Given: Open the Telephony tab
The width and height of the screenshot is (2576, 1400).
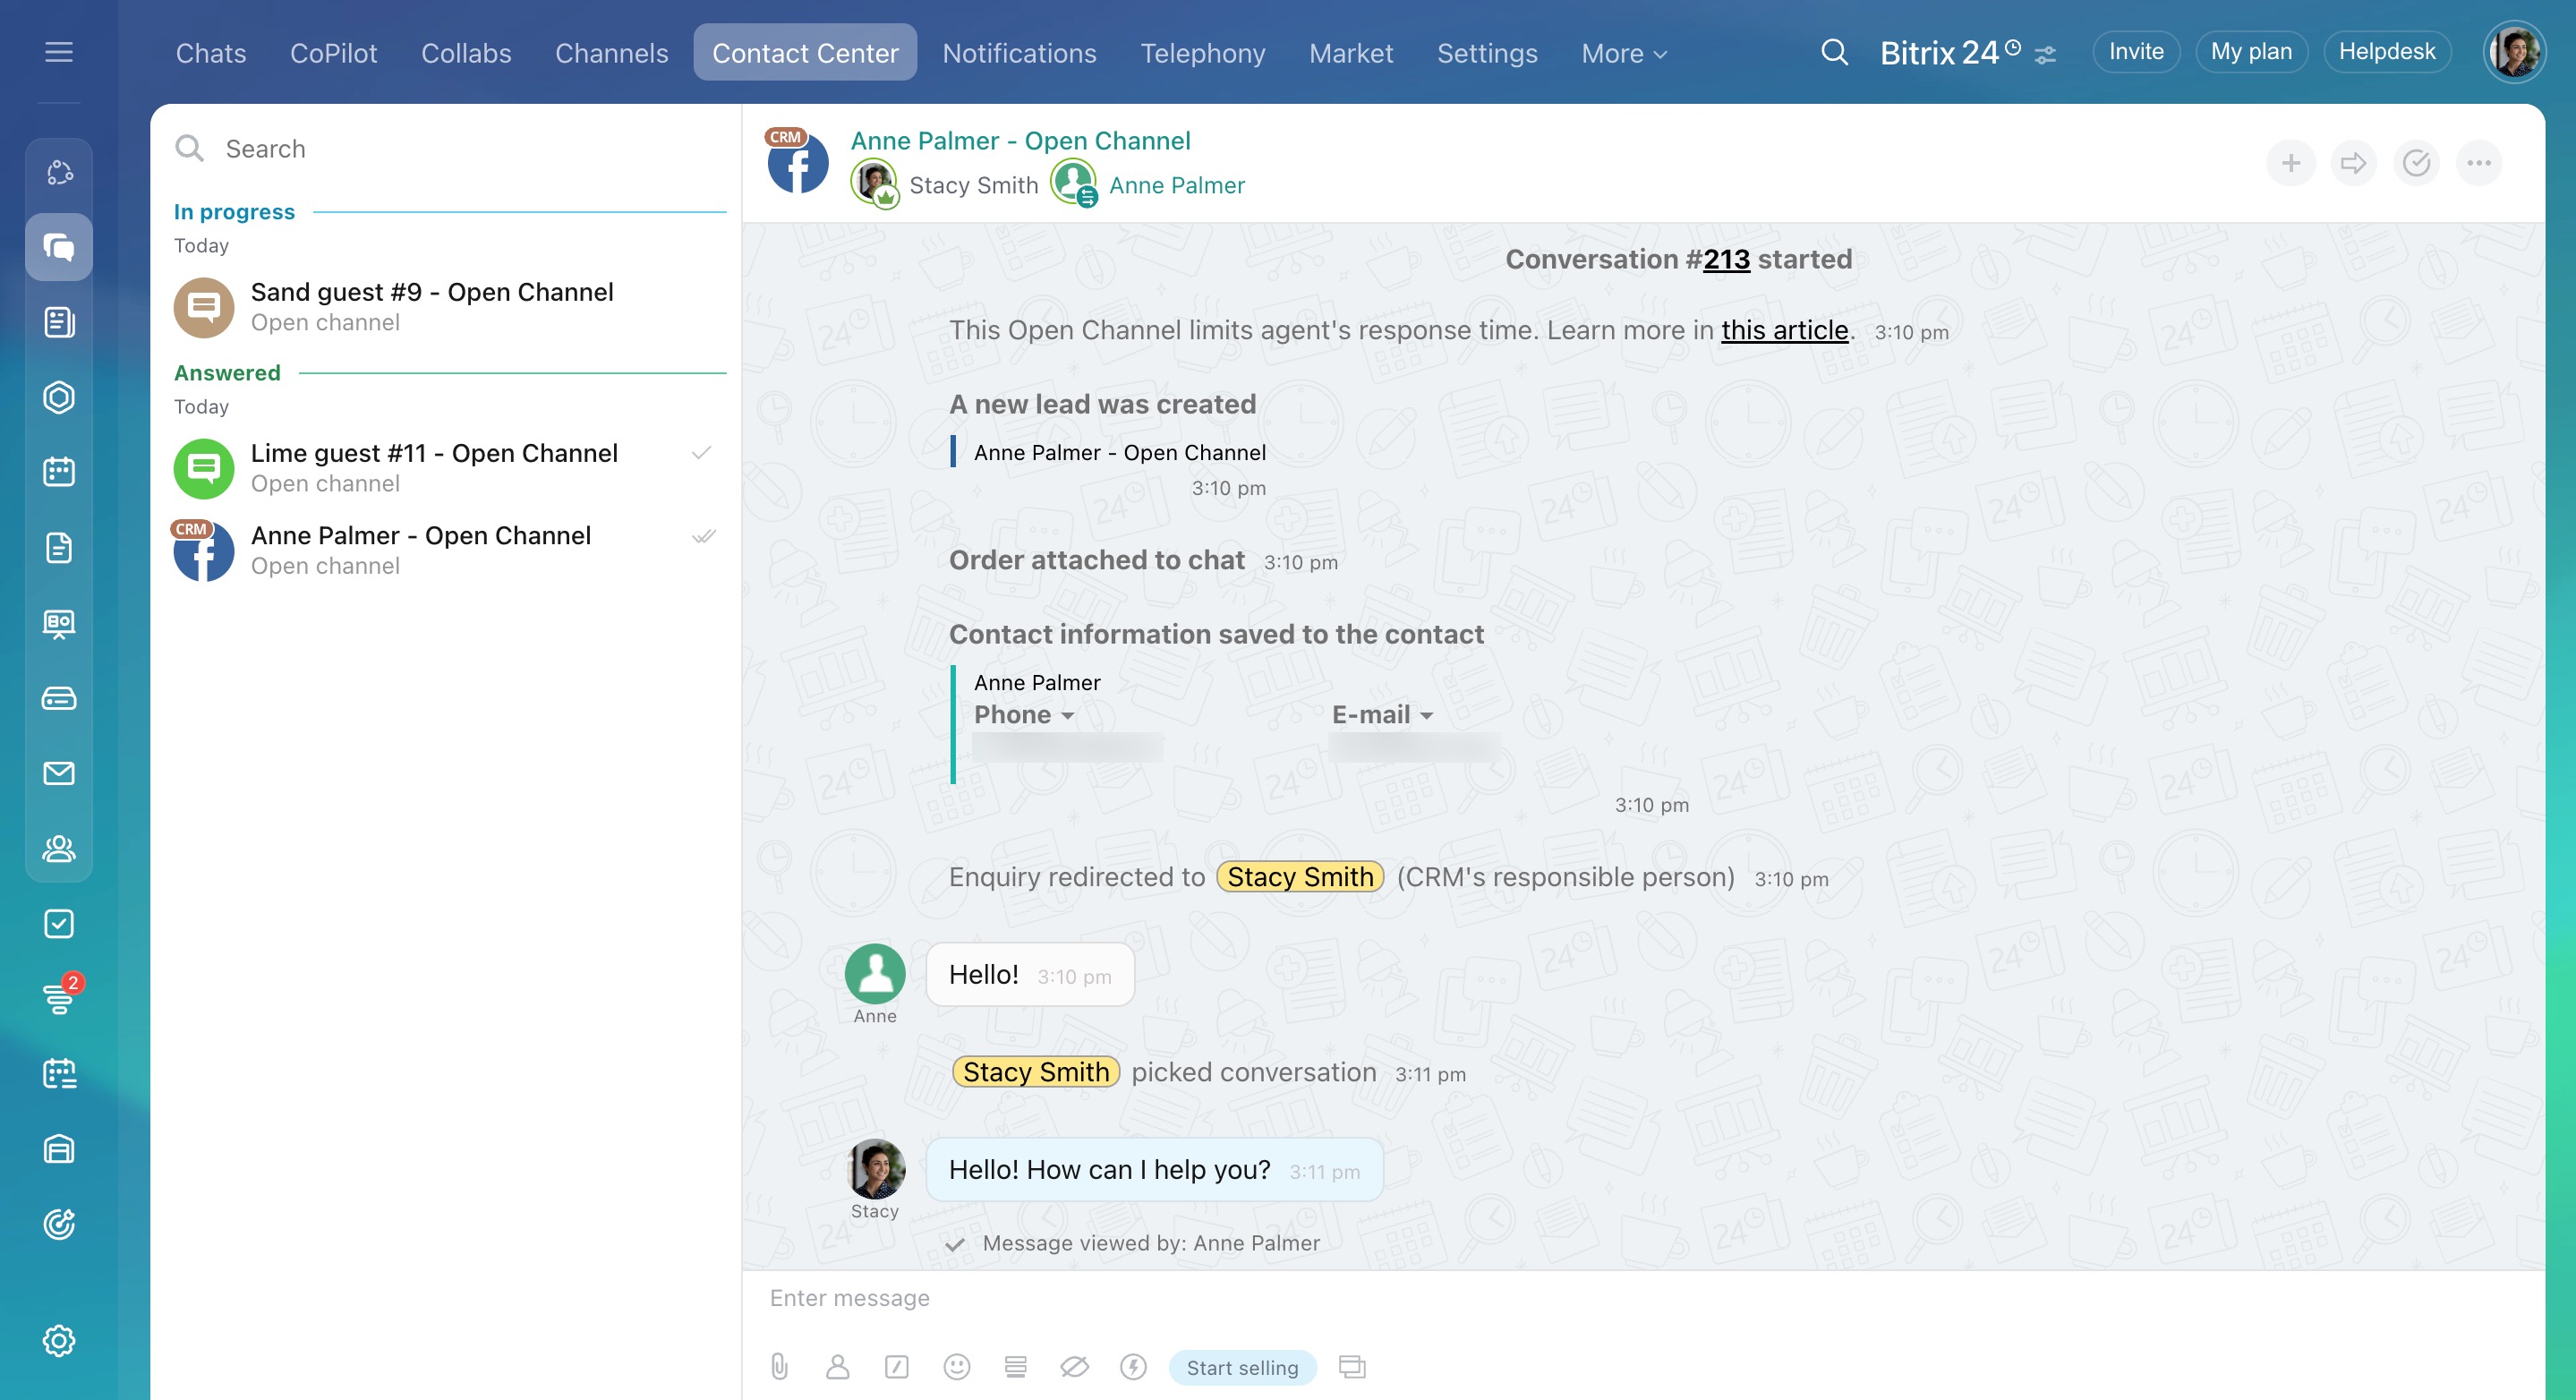Looking at the screenshot, I should (x=1203, y=53).
